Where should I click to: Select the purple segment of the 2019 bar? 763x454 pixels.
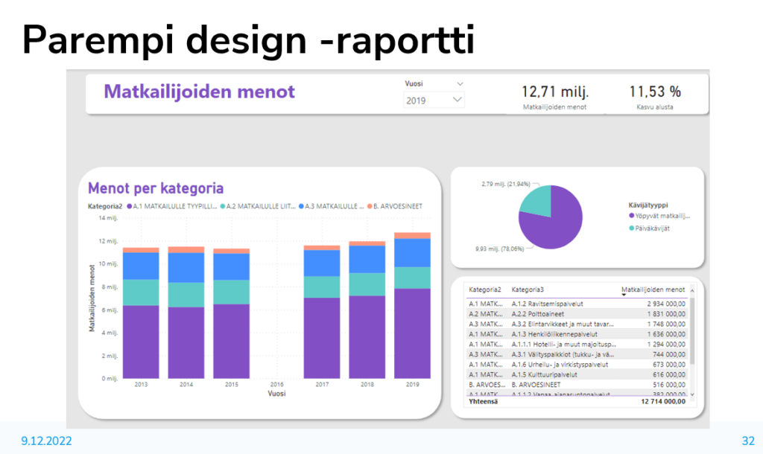click(x=412, y=333)
